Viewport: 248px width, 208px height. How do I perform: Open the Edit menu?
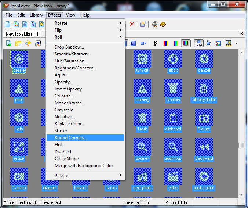21,15
